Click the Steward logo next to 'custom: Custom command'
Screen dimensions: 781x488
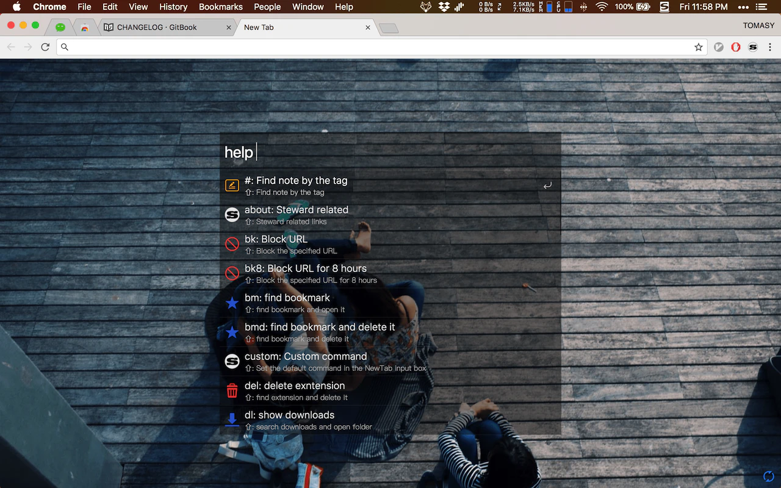[232, 361]
